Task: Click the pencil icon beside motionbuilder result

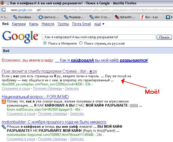Action: pyautogui.click(x=4, y=127)
